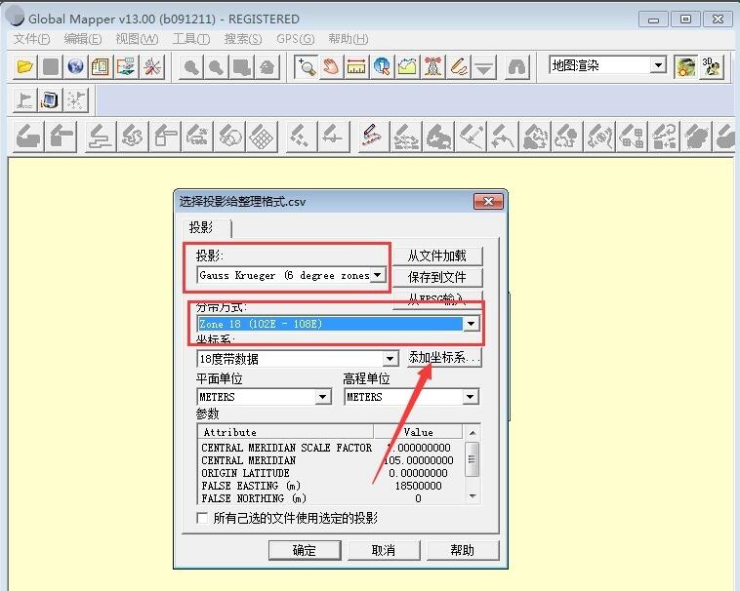Screen dimensions: 740x591
Task: Open the 编辑(E) menu
Action: click(83, 39)
